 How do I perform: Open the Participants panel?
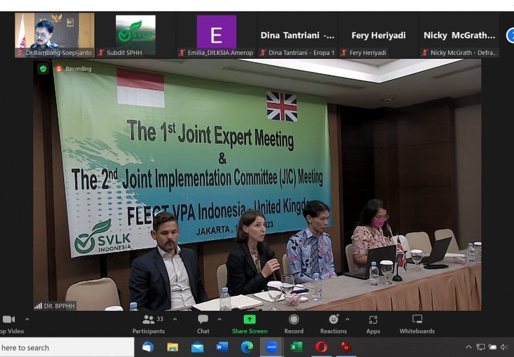(x=148, y=324)
